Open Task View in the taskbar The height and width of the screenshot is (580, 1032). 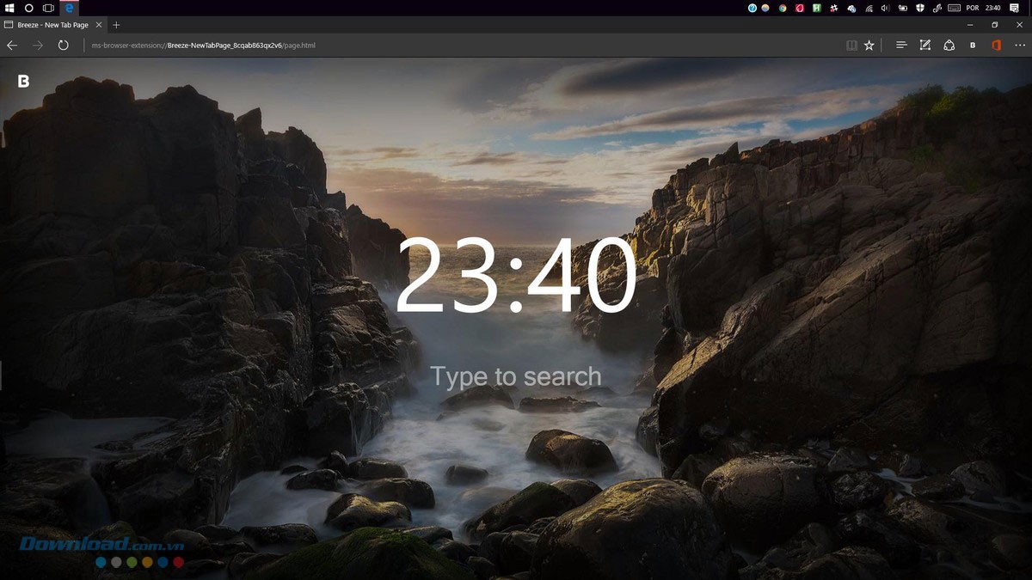[48, 8]
